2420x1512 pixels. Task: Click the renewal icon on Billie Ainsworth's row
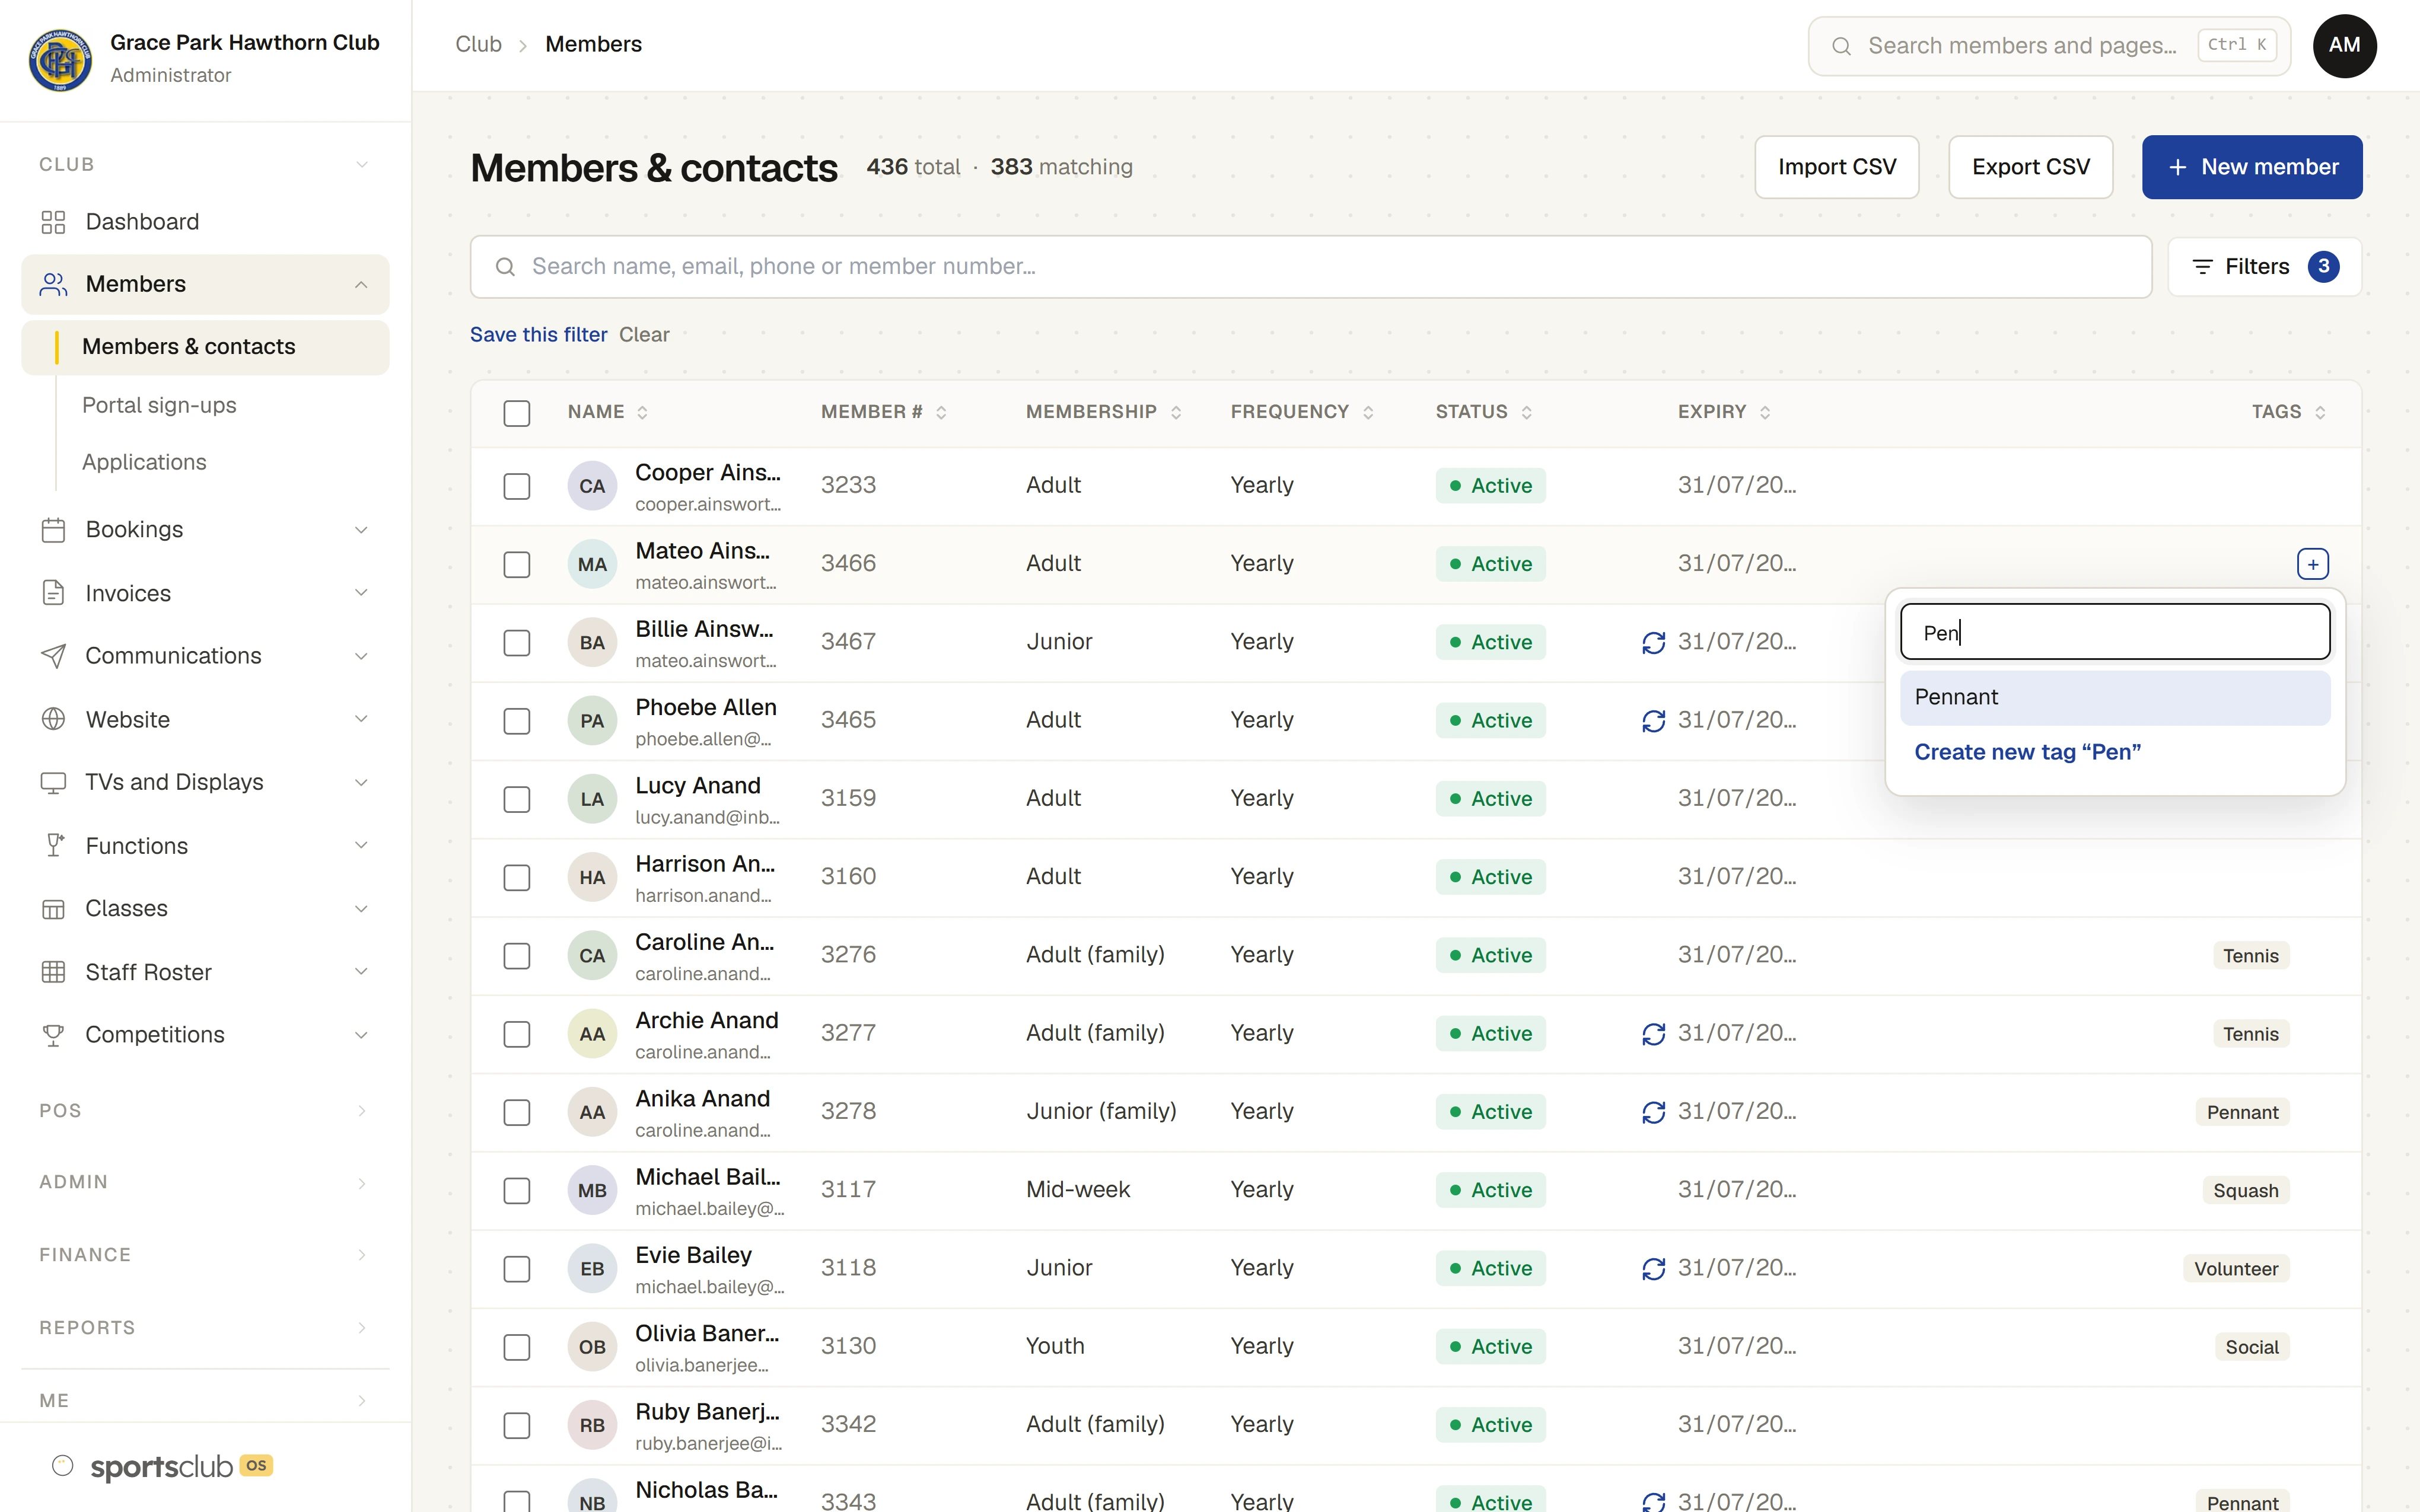(x=1653, y=642)
